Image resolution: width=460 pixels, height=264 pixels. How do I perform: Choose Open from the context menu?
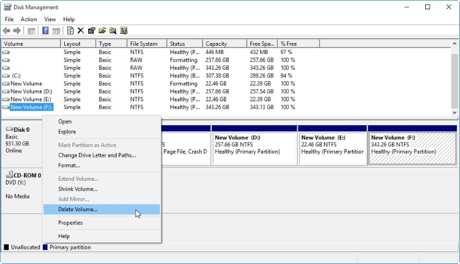pyautogui.click(x=101, y=121)
